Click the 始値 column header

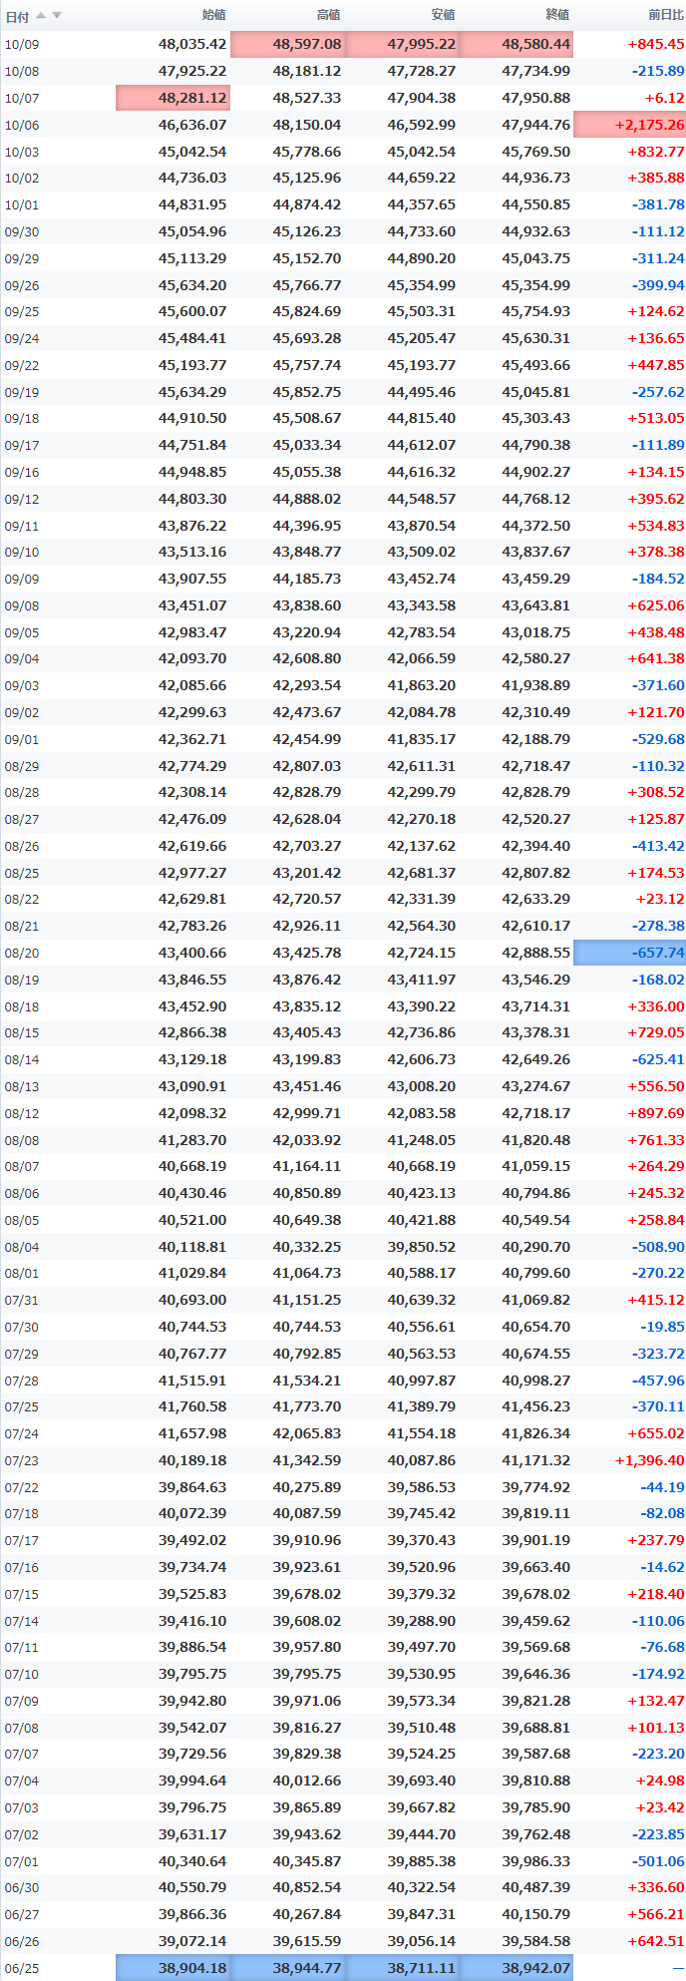(213, 15)
